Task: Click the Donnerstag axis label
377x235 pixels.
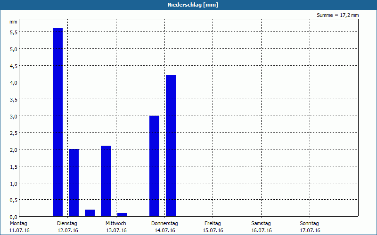Action: 164,224
